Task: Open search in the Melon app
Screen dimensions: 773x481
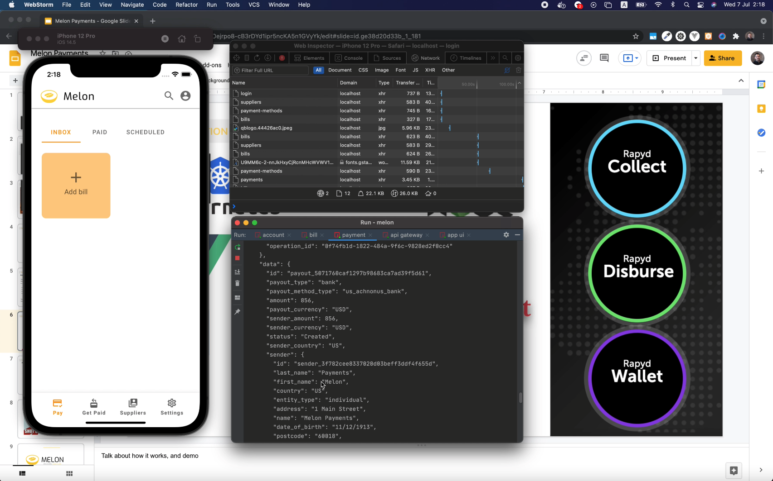Action: click(x=169, y=96)
